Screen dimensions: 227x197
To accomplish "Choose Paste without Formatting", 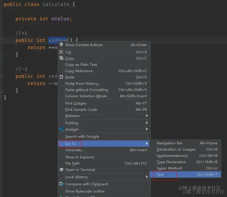I will [104, 90].
